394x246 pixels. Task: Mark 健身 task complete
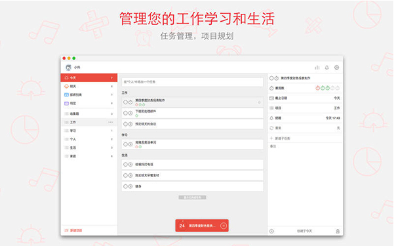[125, 187]
